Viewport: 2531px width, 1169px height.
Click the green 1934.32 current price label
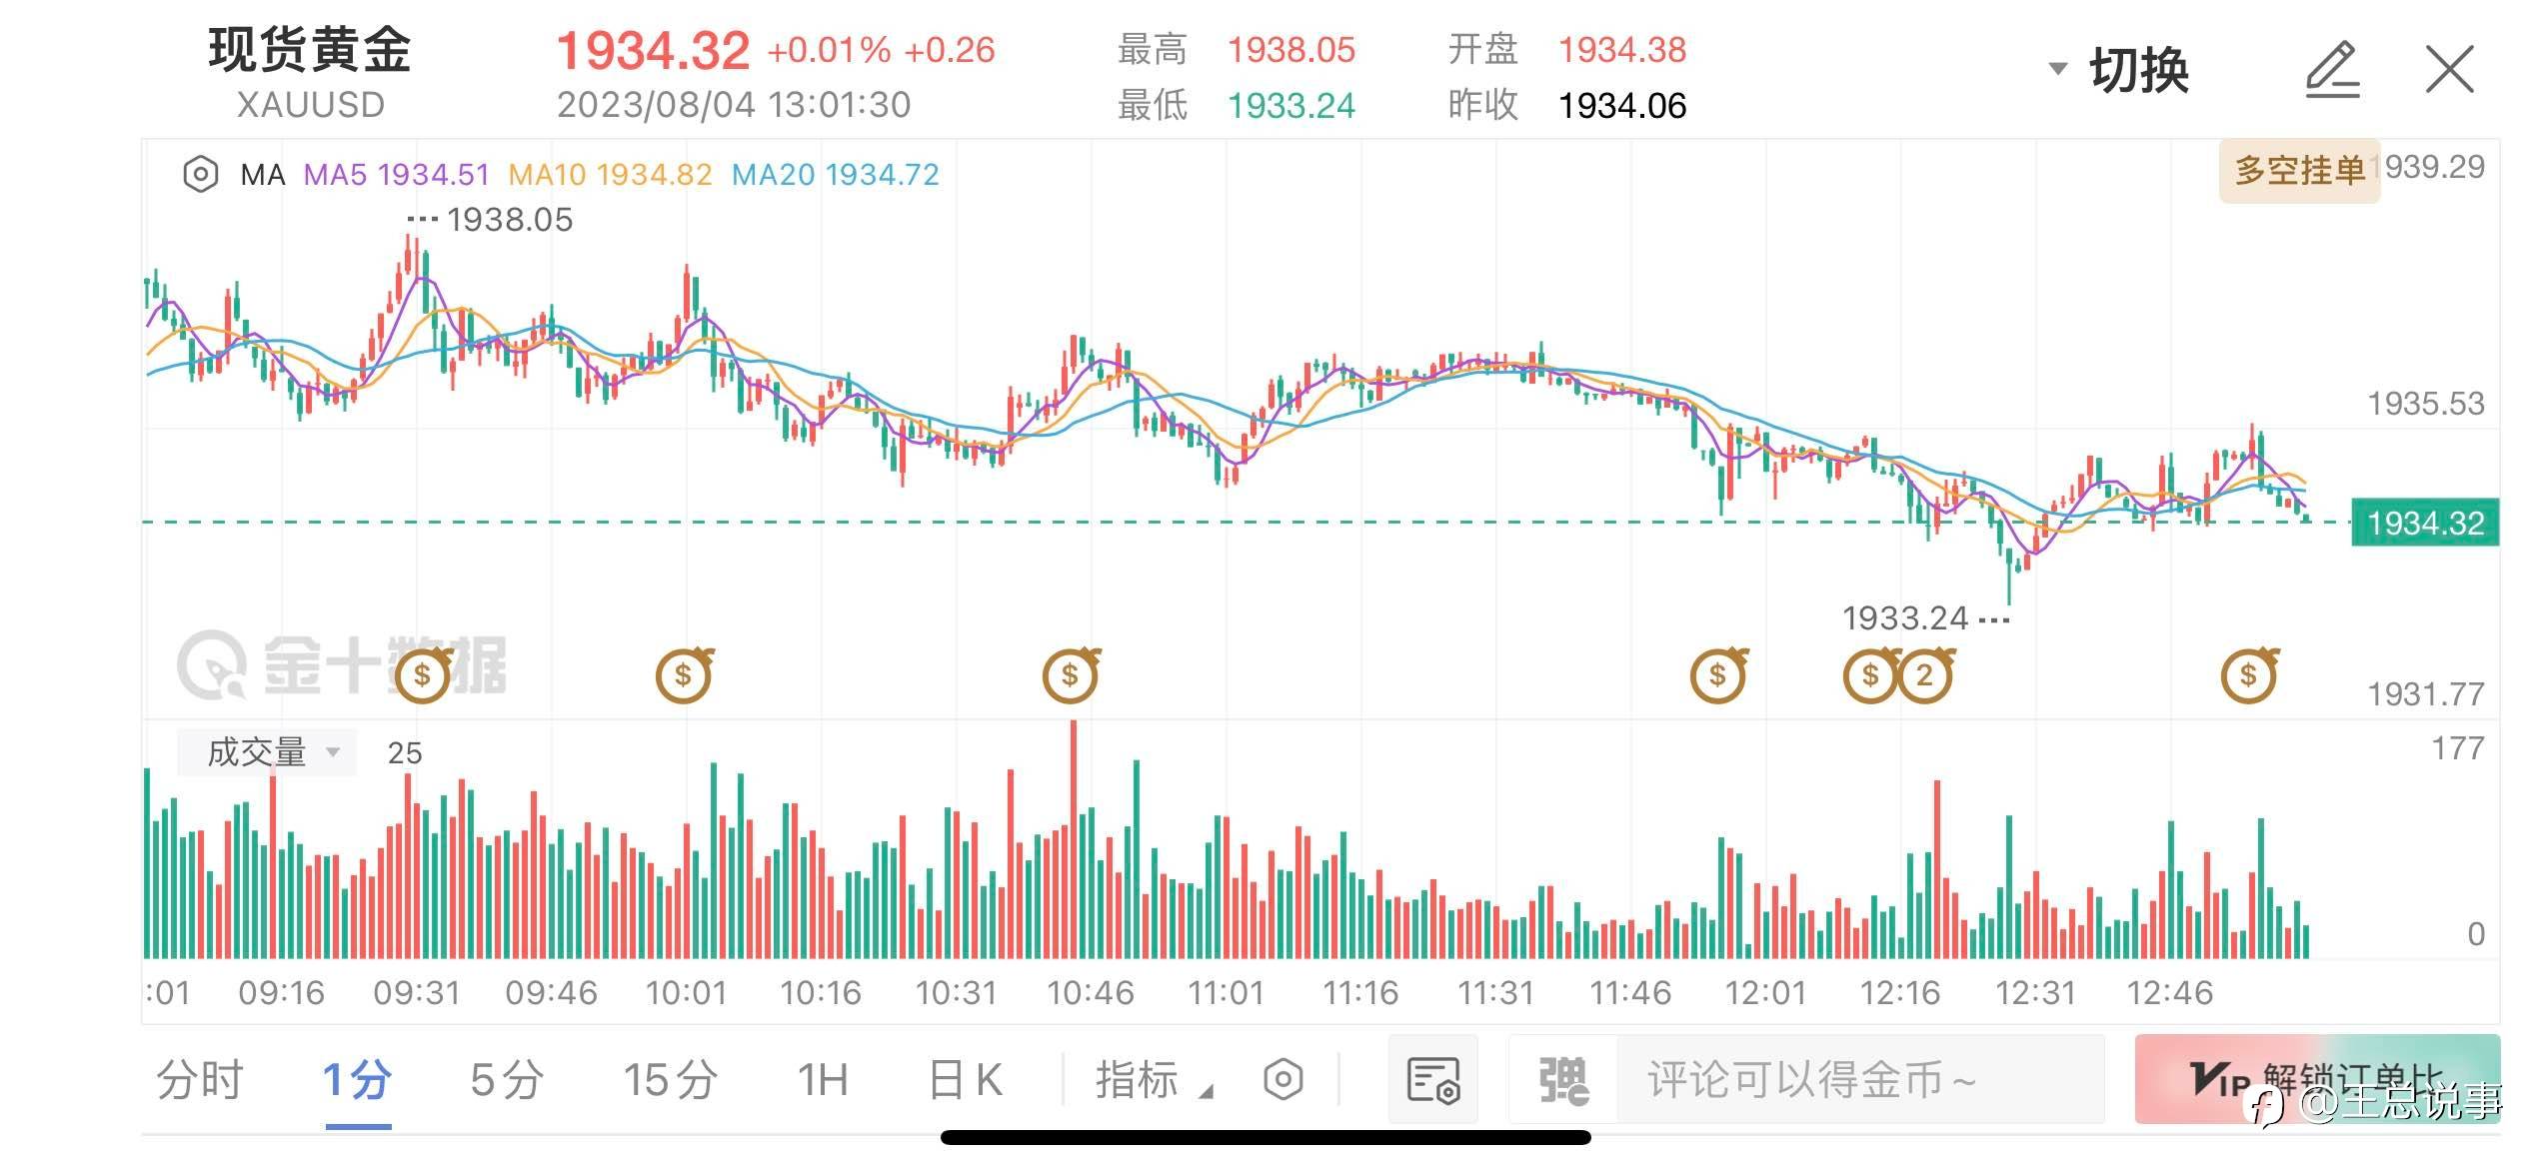pos(2424,523)
